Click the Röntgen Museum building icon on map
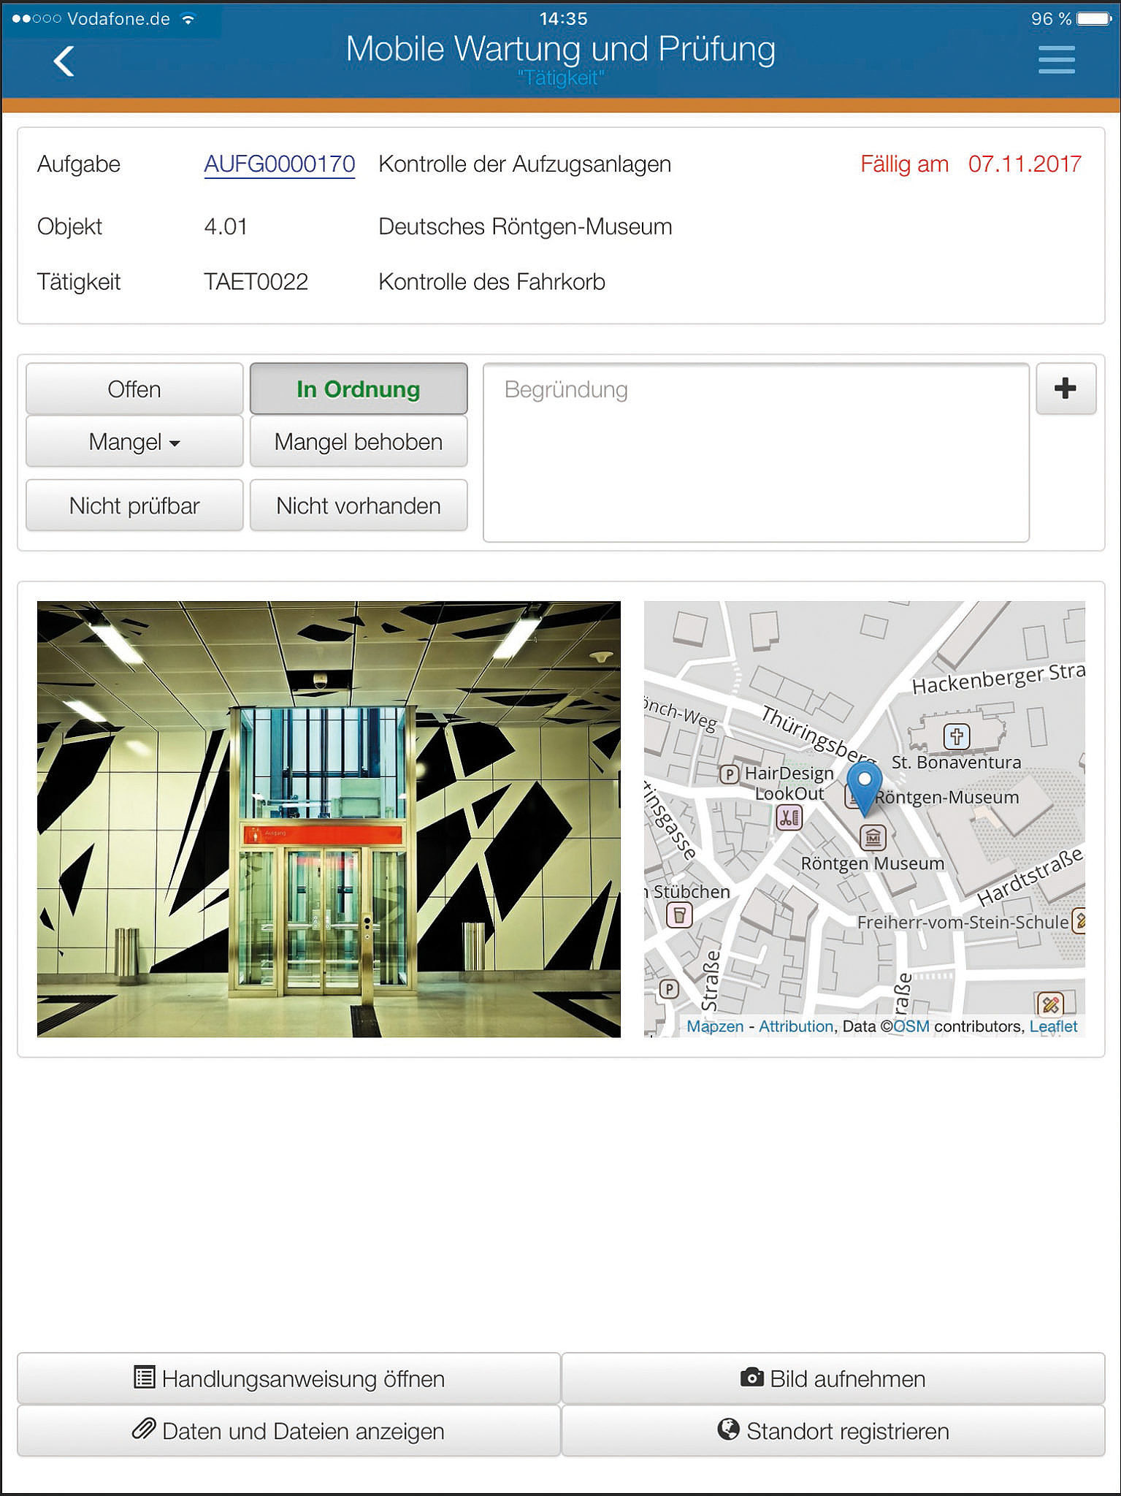1121x1496 pixels. tap(873, 838)
